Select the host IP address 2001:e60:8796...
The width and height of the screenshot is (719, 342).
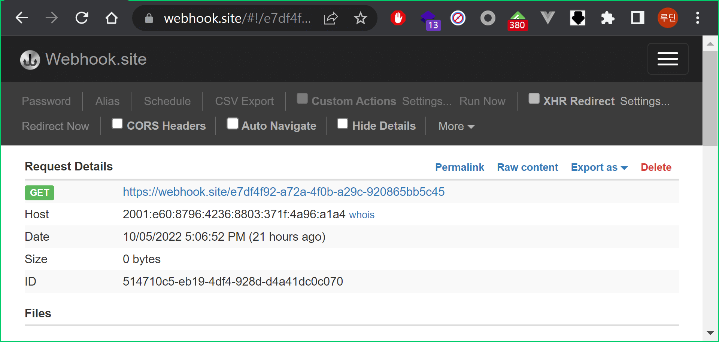pyautogui.click(x=234, y=214)
